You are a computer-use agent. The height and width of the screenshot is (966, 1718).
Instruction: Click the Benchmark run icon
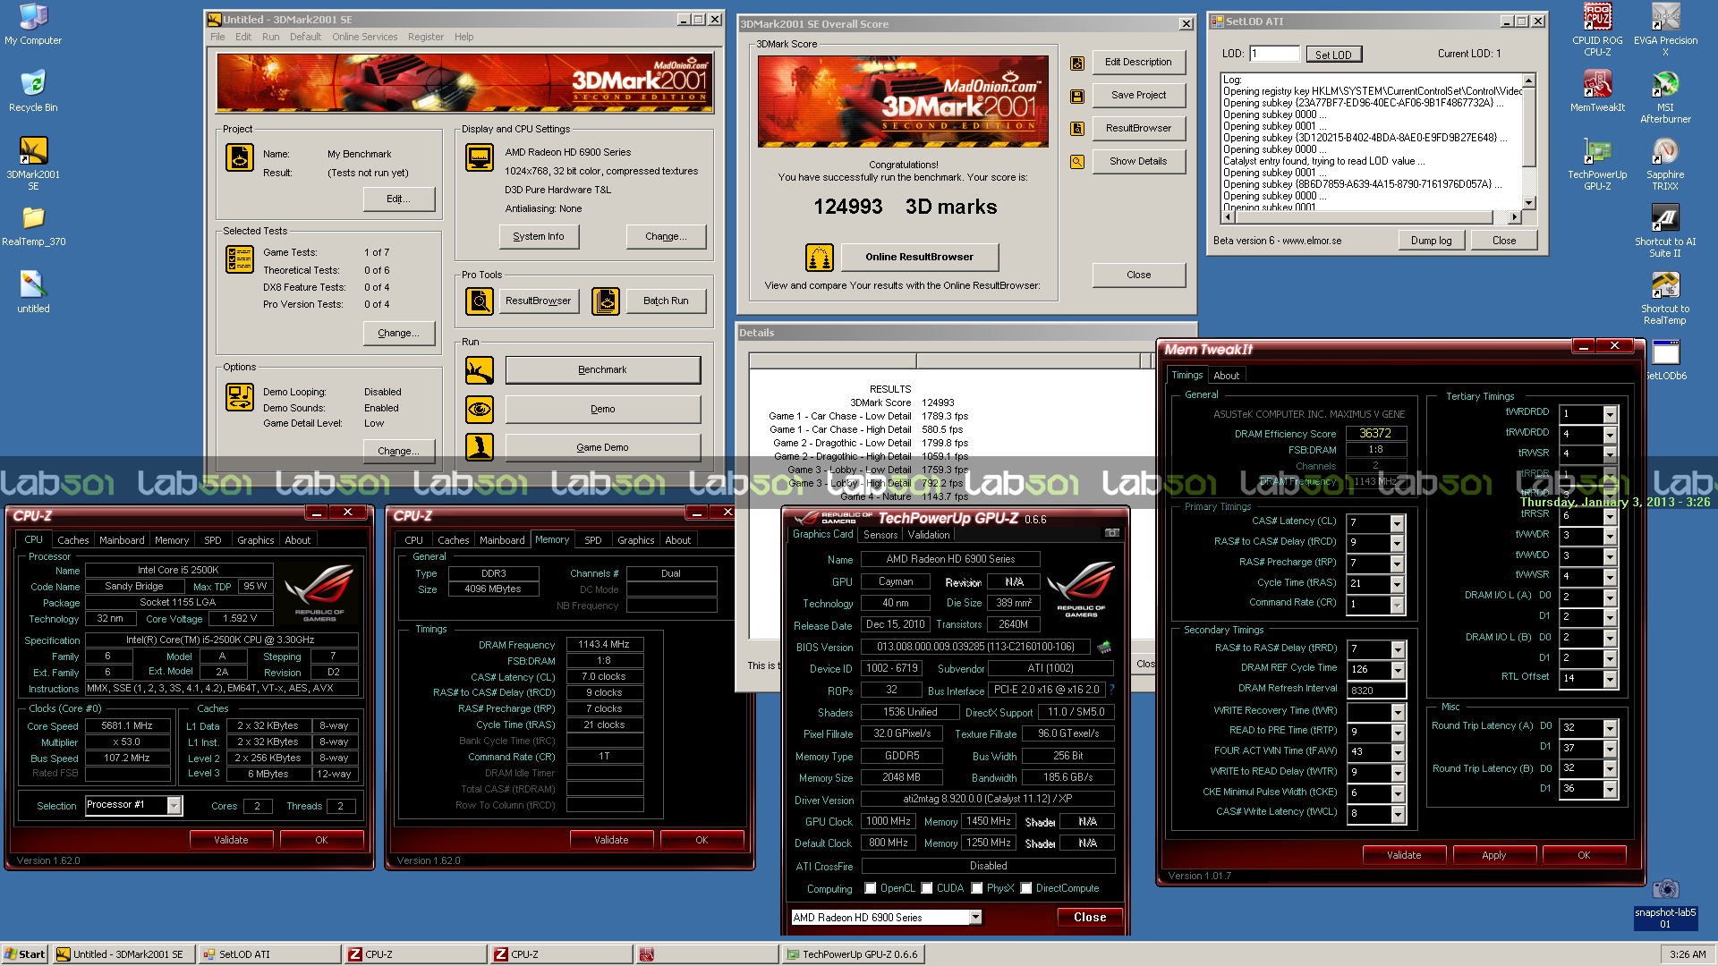[x=480, y=370]
